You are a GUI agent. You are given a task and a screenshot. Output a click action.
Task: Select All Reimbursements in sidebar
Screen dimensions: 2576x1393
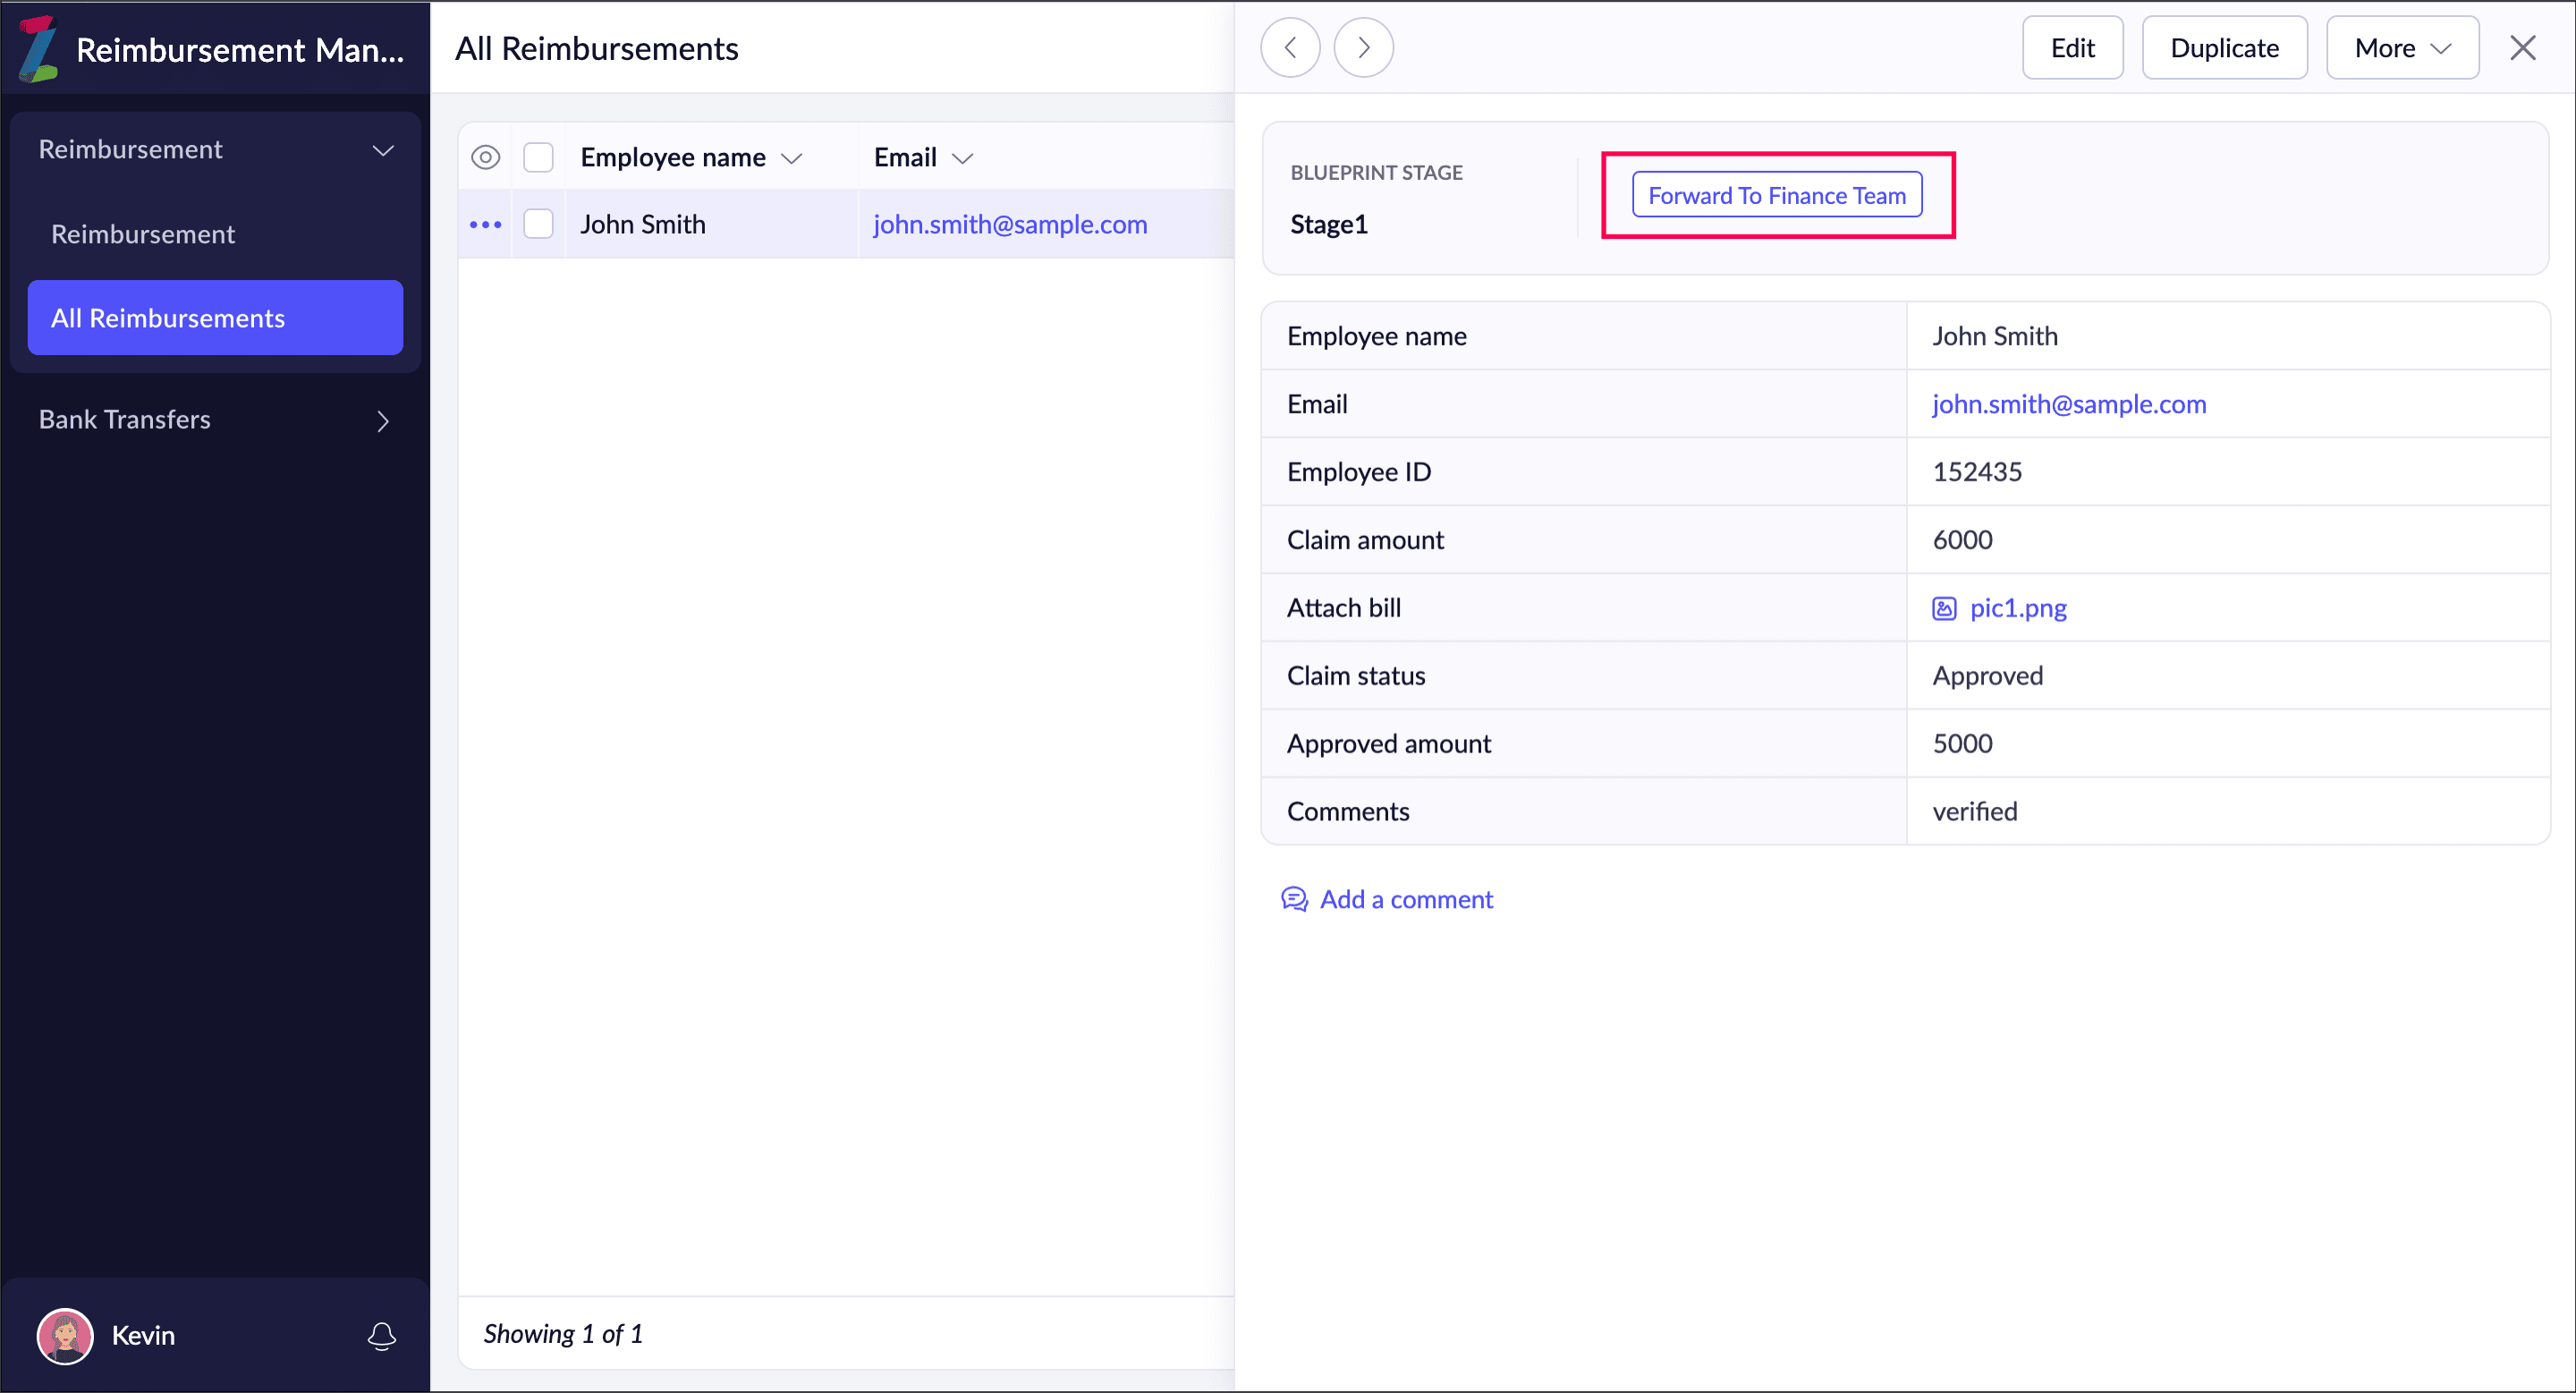tap(215, 318)
